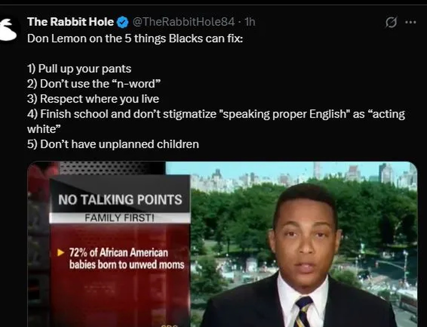Image resolution: width=427 pixels, height=327 pixels.
Task: Open the 1h timestamp permalink
Action: pyautogui.click(x=249, y=22)
